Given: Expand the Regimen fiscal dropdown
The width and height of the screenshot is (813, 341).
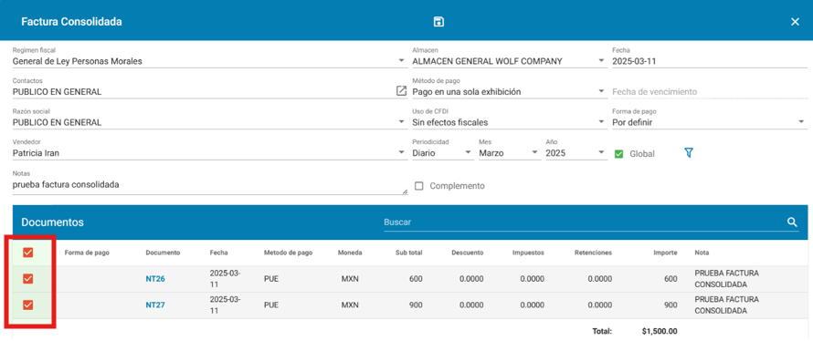Looking at the screenshot, I should point(402,61).
